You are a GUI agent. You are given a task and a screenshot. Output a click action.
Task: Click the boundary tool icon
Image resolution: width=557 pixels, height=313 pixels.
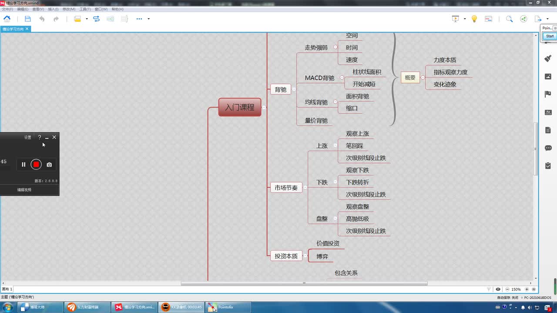[x=111, y=19]
